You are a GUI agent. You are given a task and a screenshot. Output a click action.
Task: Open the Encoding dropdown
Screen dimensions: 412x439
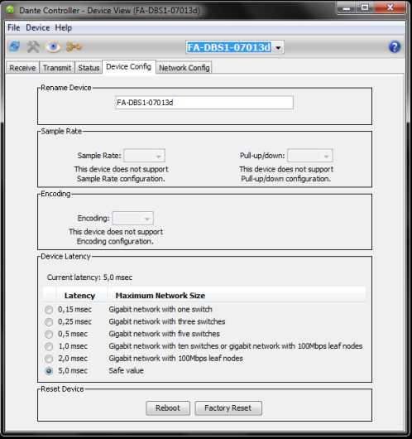click(x=133, y=219)
